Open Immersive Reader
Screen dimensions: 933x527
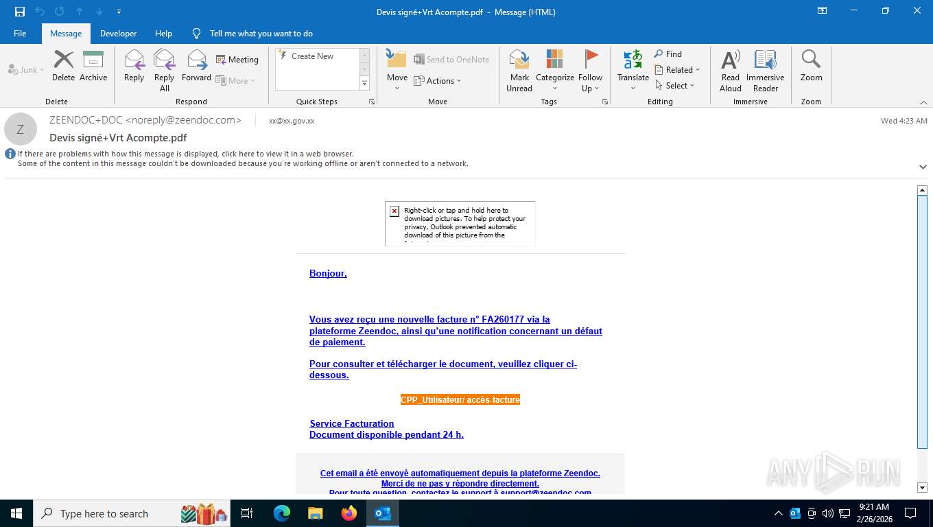coord(766,71)
